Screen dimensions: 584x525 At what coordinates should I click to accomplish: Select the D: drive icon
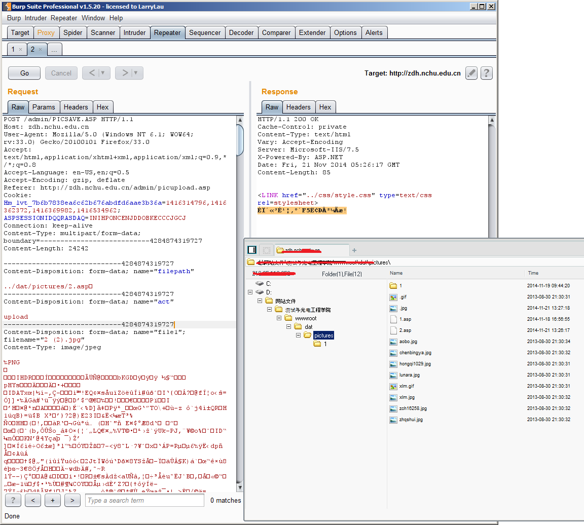tap(260, 292)
